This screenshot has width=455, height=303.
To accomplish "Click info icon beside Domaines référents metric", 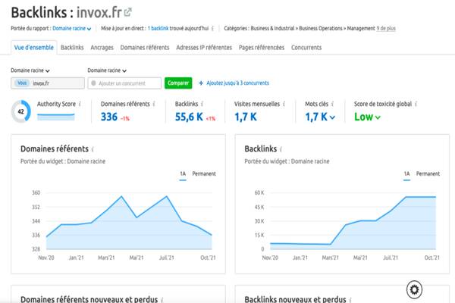I will pyautogui.click(x=154, y=104).
